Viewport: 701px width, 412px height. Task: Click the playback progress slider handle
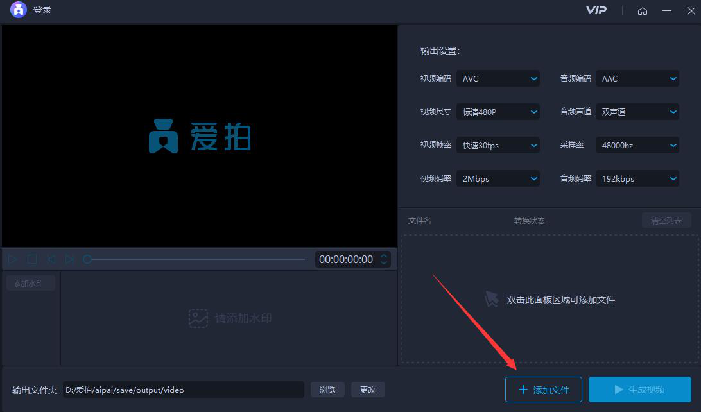coord(87,259)
